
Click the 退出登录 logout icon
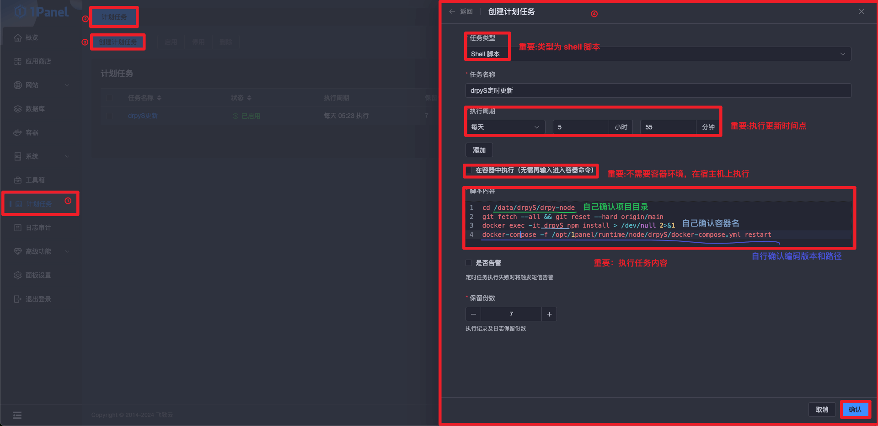[x=18, y=299]
